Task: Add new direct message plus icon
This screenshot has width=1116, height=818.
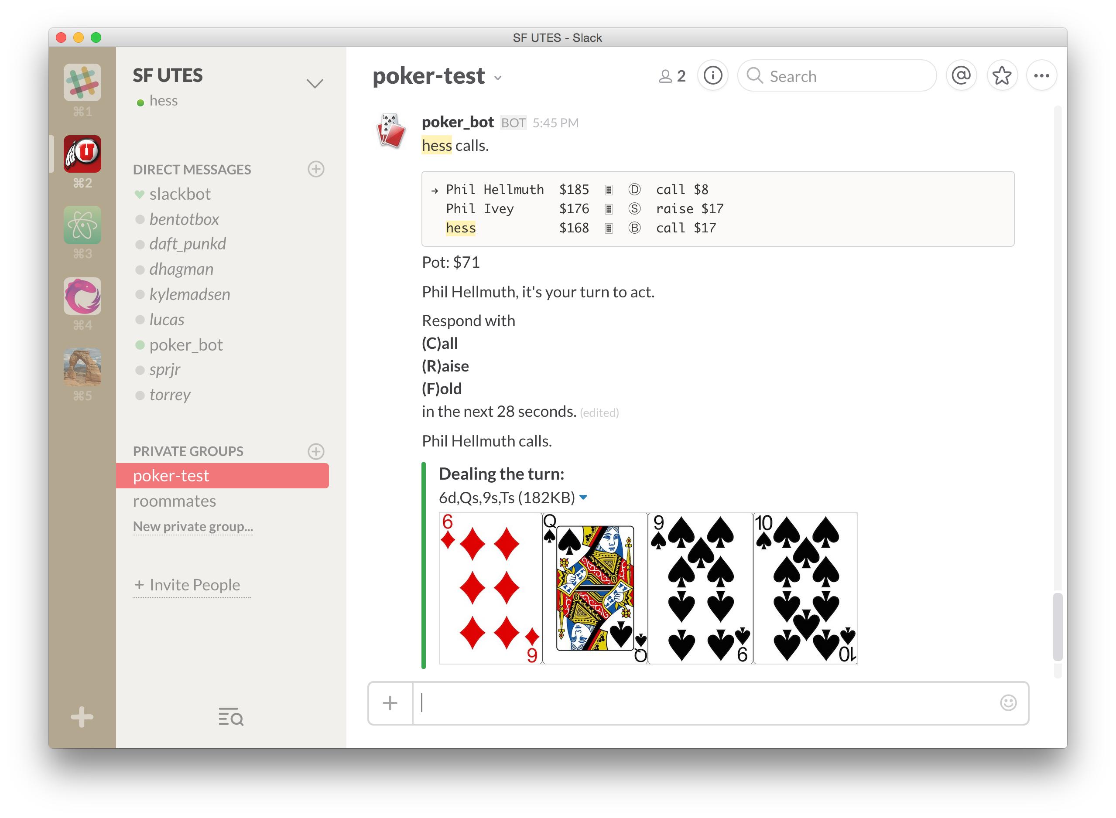Action: point(315,169)
